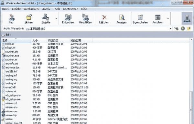
Task: Click the Löschen delete icon
Action: [x=104, y=19]
